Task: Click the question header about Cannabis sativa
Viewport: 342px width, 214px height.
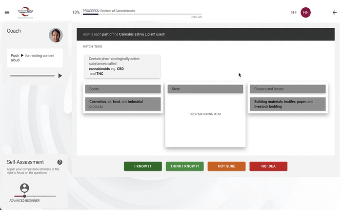Action: pyautogui.click(x=205, y=34)
